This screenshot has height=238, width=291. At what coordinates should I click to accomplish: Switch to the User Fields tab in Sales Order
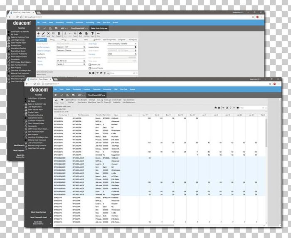pos(121,40)
